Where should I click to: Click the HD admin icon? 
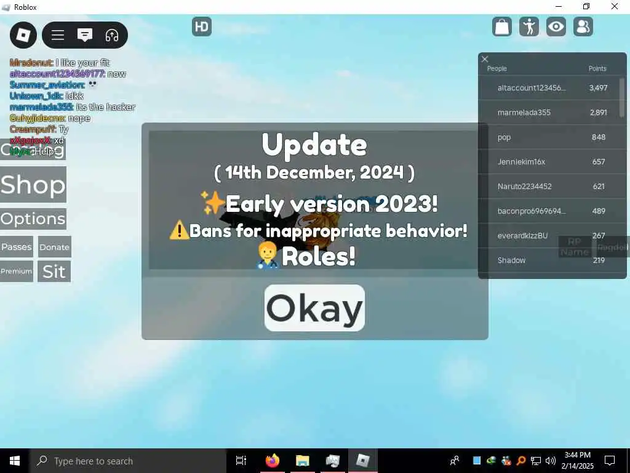click(x=202, y=26)
